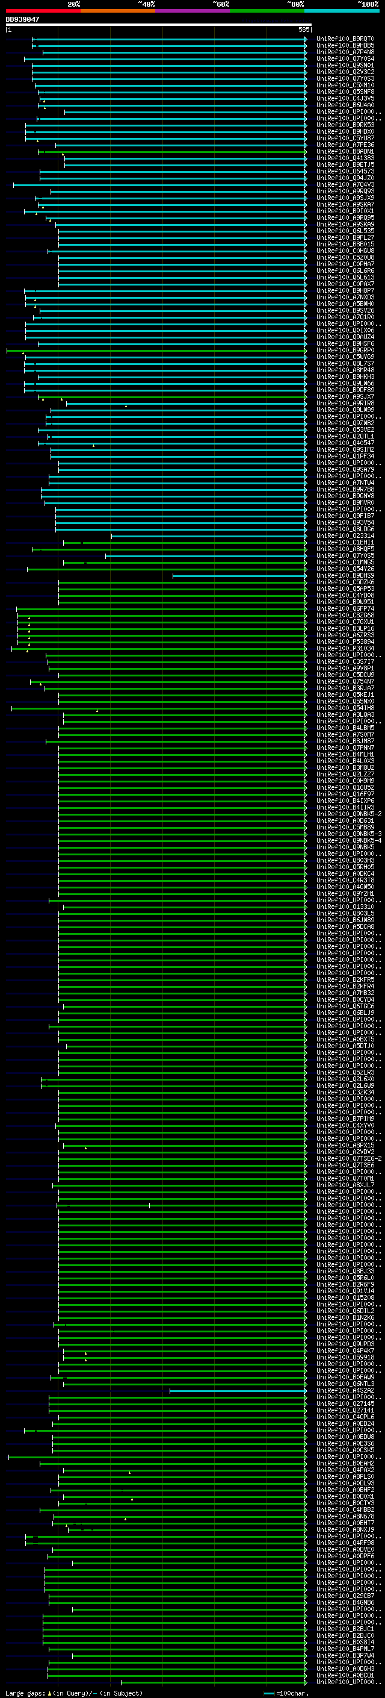This screenshot has width=385, height=1698.
Task: Click hit label UniRef100_Q6L6R6
Action: click(x=345, y=271)
